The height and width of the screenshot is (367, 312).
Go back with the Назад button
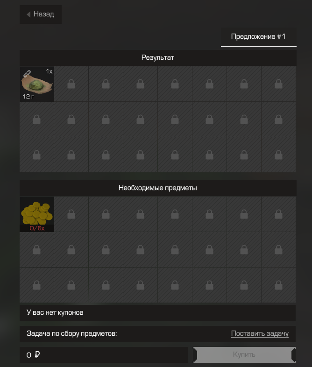tap(41, 14)
